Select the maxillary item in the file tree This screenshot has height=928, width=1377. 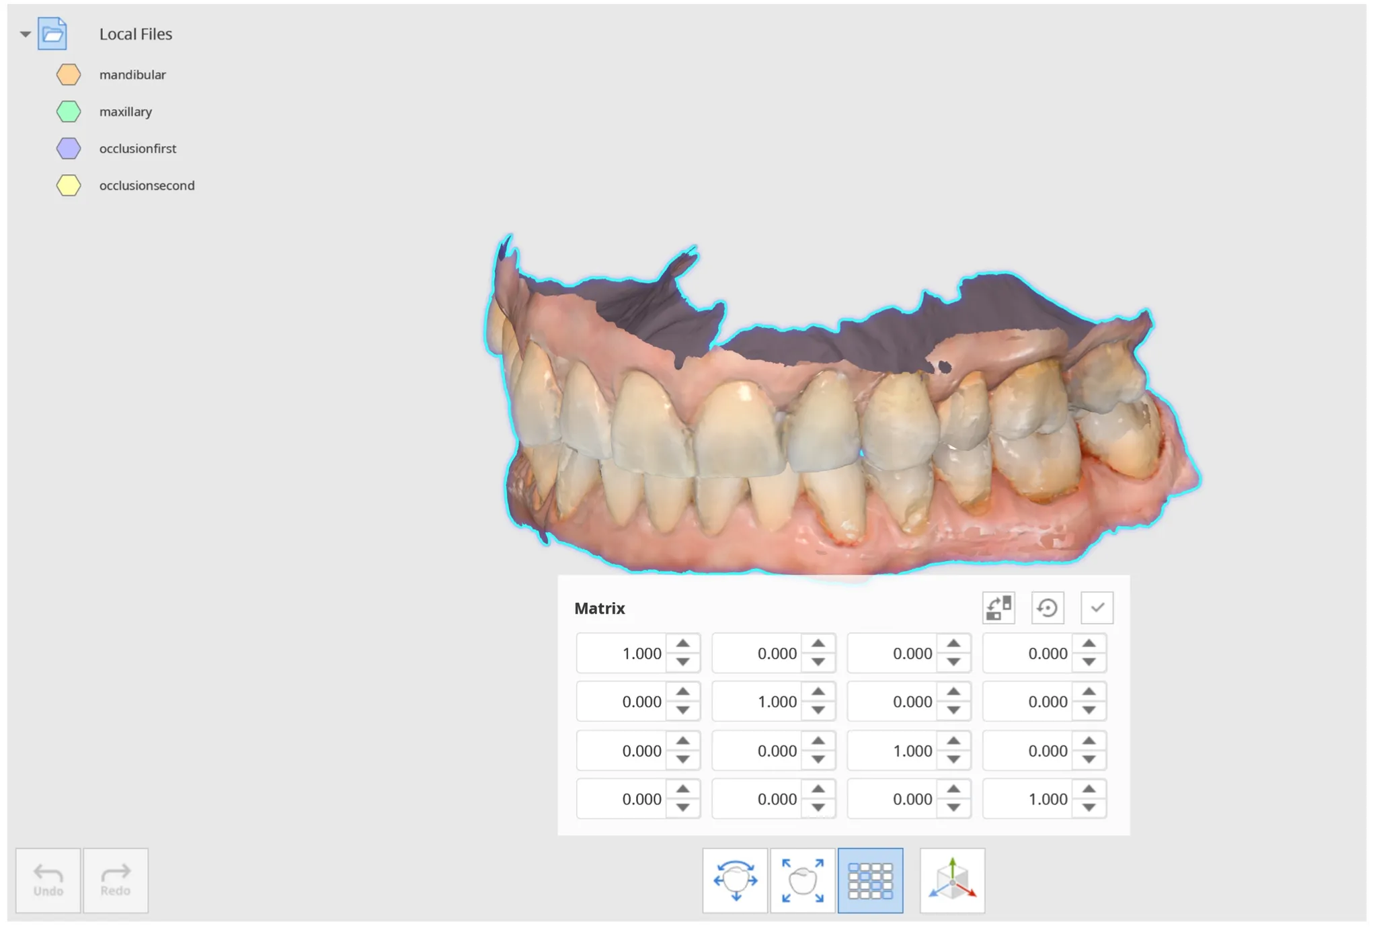click(126, 112)
